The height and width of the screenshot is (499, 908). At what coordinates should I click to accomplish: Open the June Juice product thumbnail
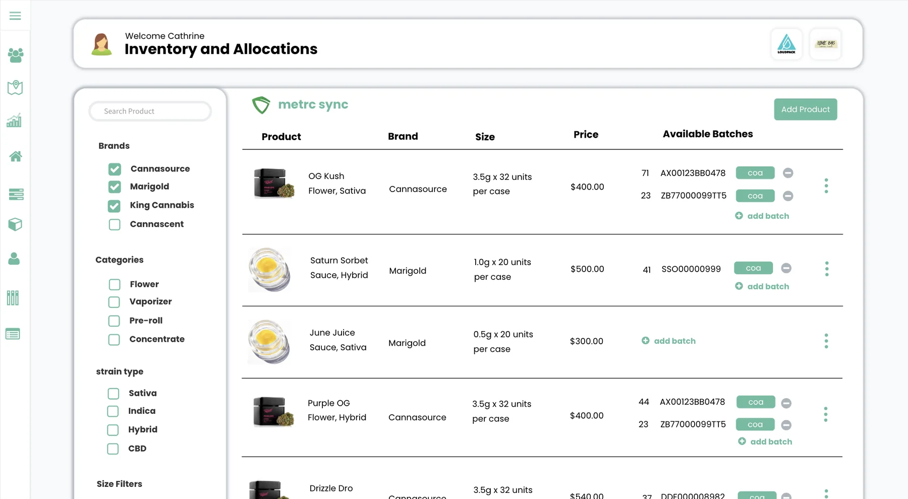coord(269,342)
